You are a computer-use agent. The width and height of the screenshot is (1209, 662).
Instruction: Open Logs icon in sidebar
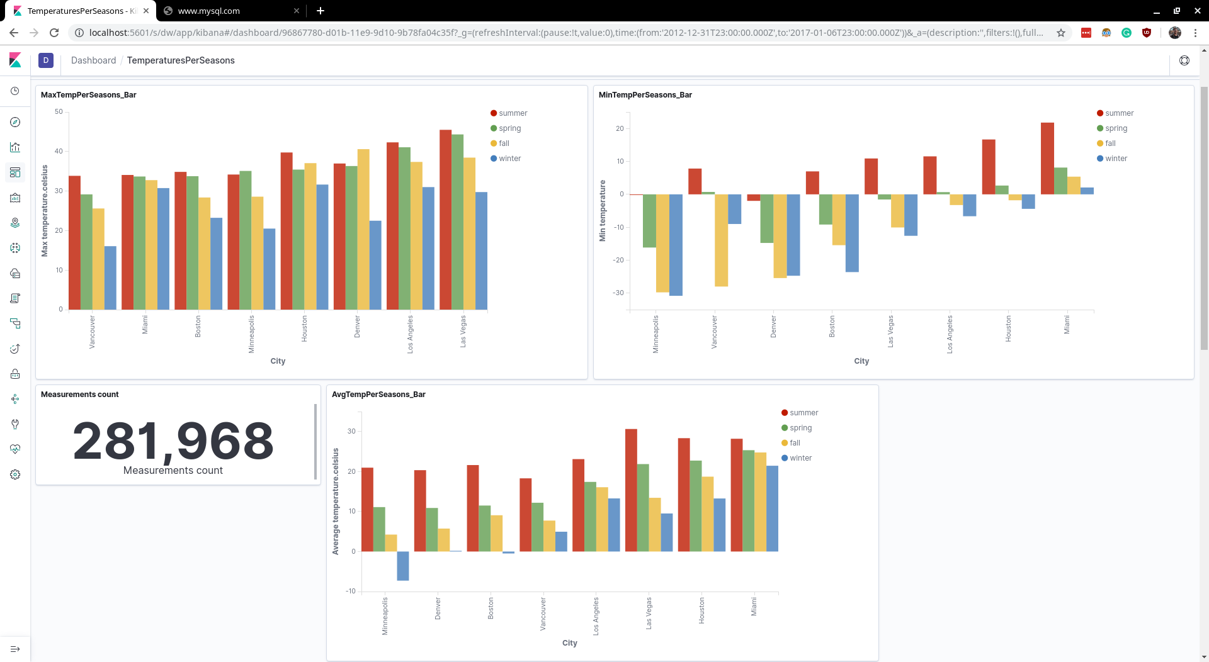point(15,298)
